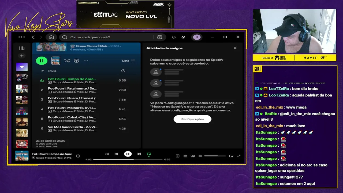Click the ExitLag 'ANO NOVO NOVO LVL' banner
Screen dimensions: 343x193
(125, 14)
